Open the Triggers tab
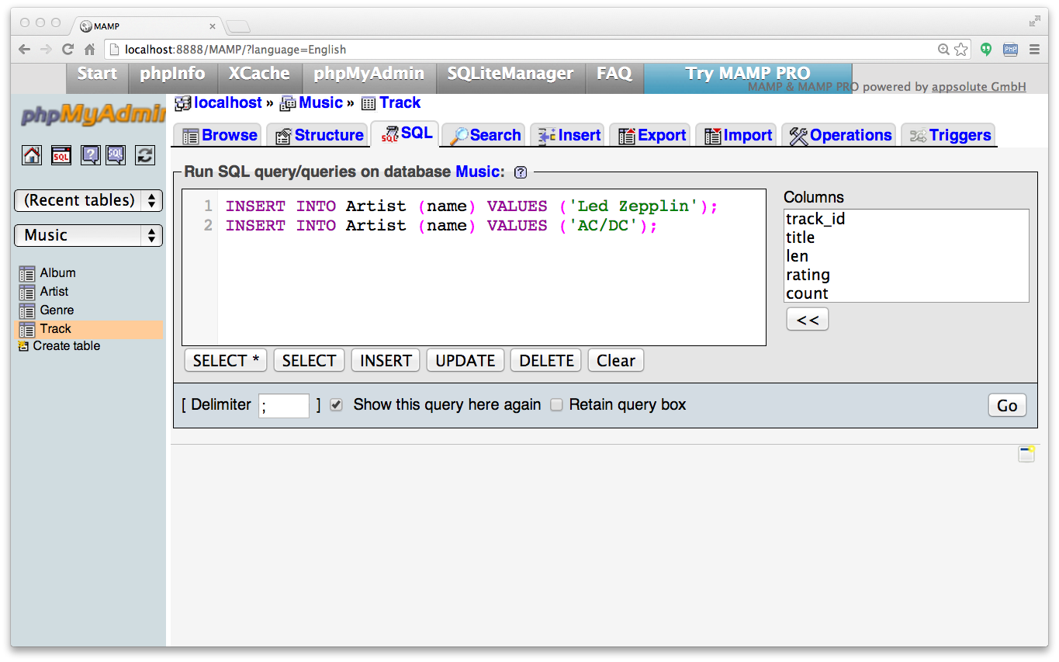The width and height of the screenshot is (1059, 662). 950,135
